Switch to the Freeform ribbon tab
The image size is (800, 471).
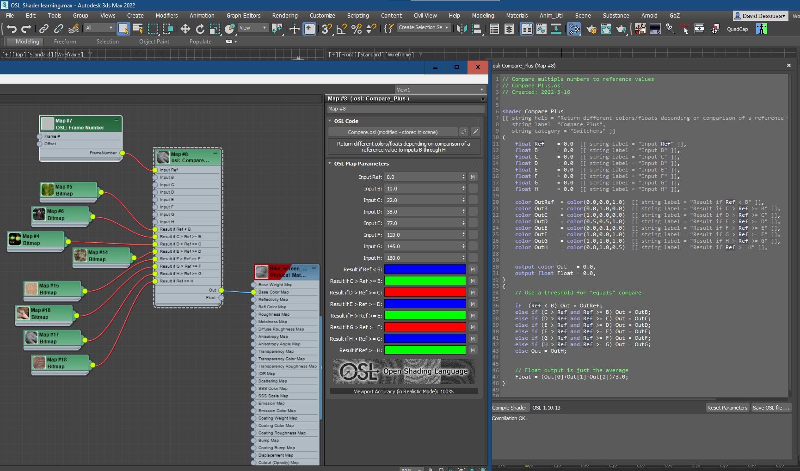(64, 41)
